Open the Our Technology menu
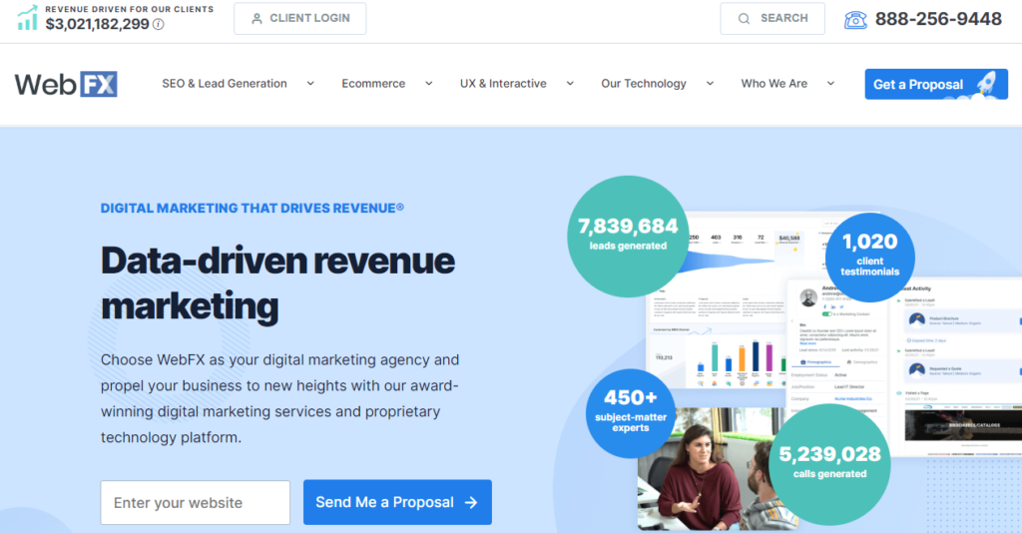 [644, 84]
